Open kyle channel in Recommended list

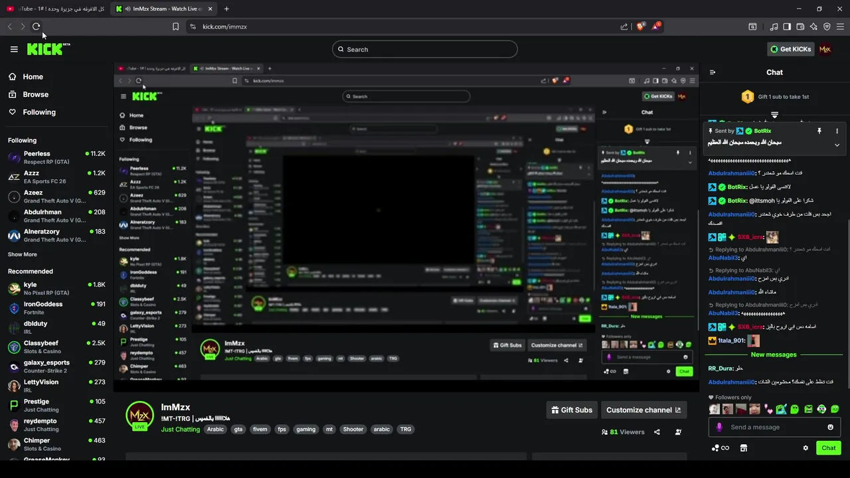(x=56, y=288)
